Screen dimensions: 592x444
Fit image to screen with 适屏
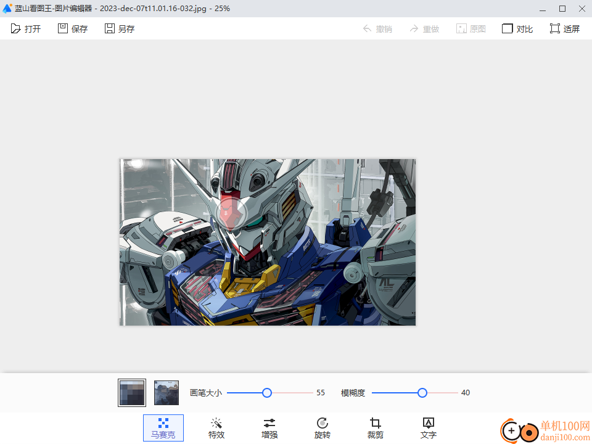pos(564,29)
